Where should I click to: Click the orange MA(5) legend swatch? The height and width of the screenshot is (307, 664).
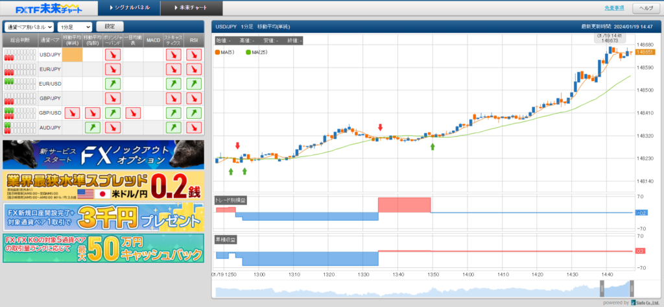[x=217, y=52]
